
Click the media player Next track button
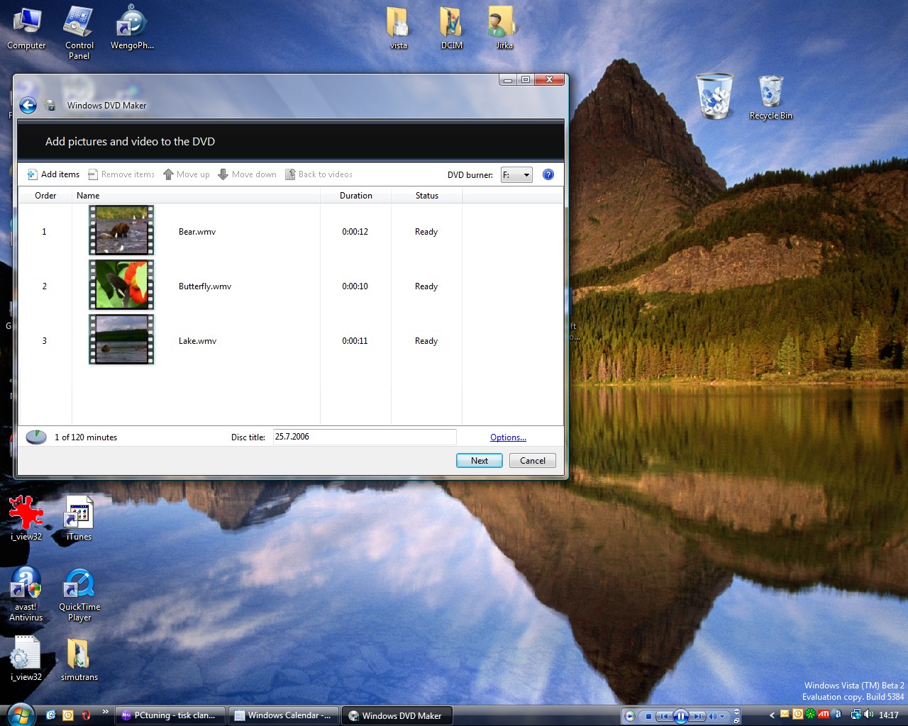(697, 716)
